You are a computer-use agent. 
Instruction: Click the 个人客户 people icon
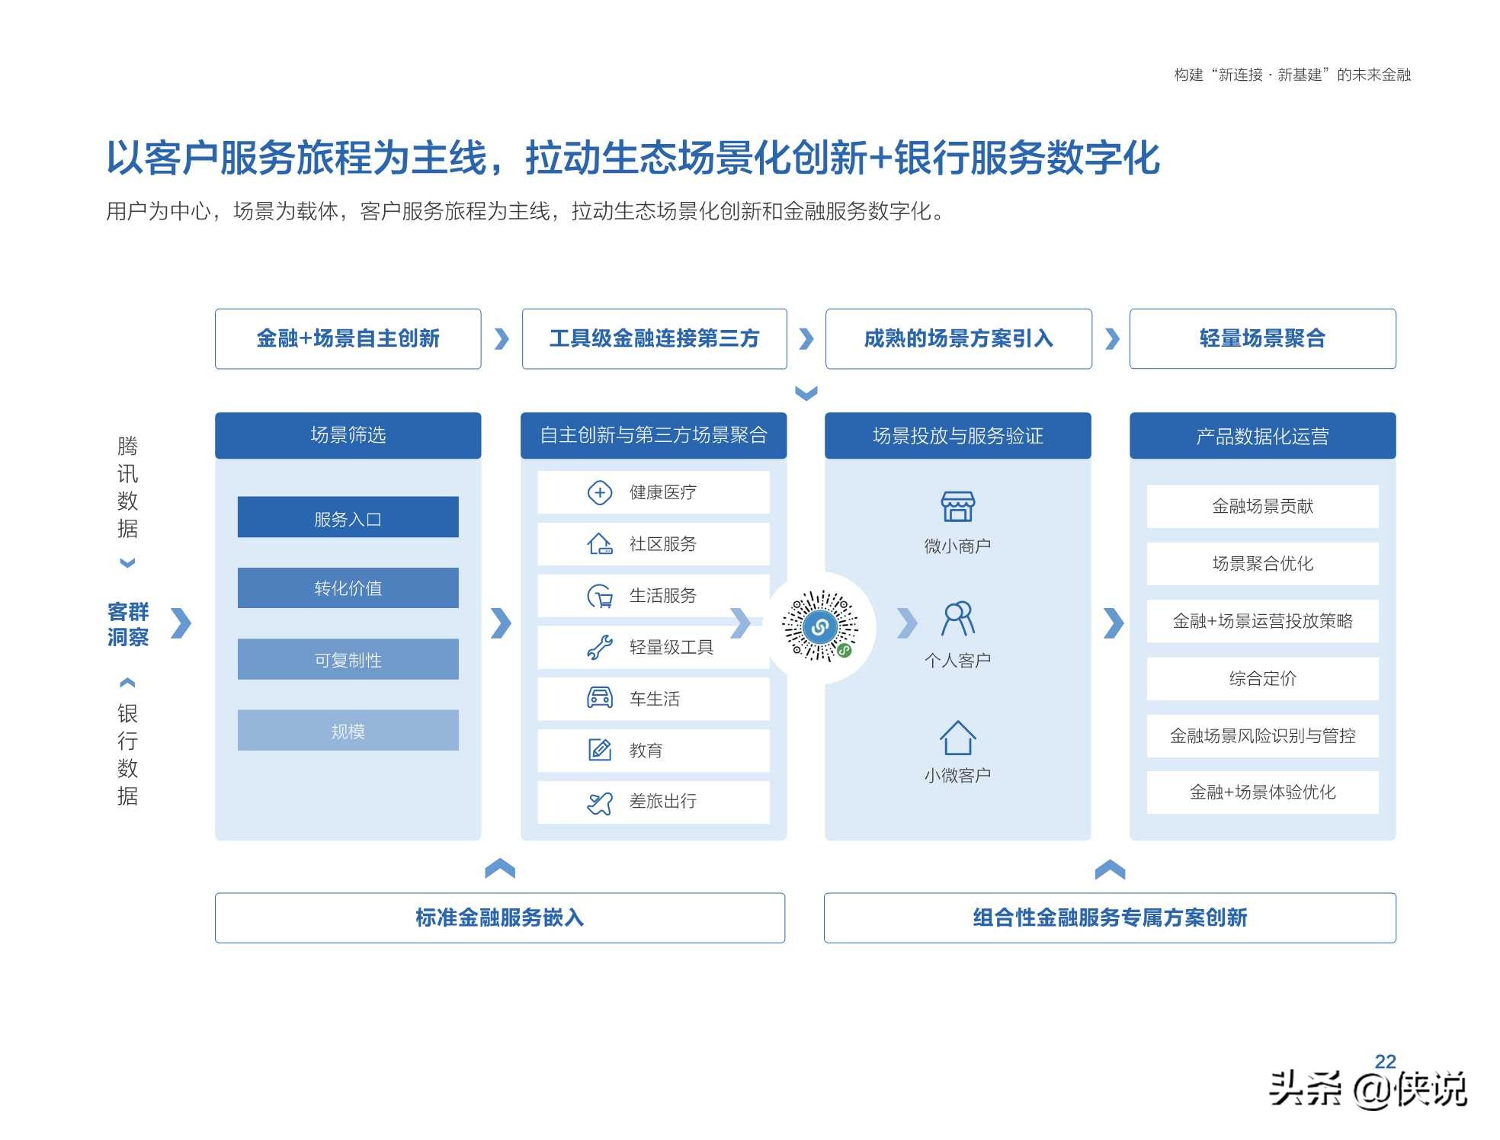957,618
